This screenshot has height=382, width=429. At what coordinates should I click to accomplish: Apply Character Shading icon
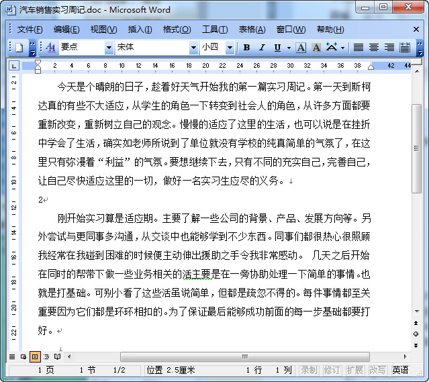click(x=316, y=48)
